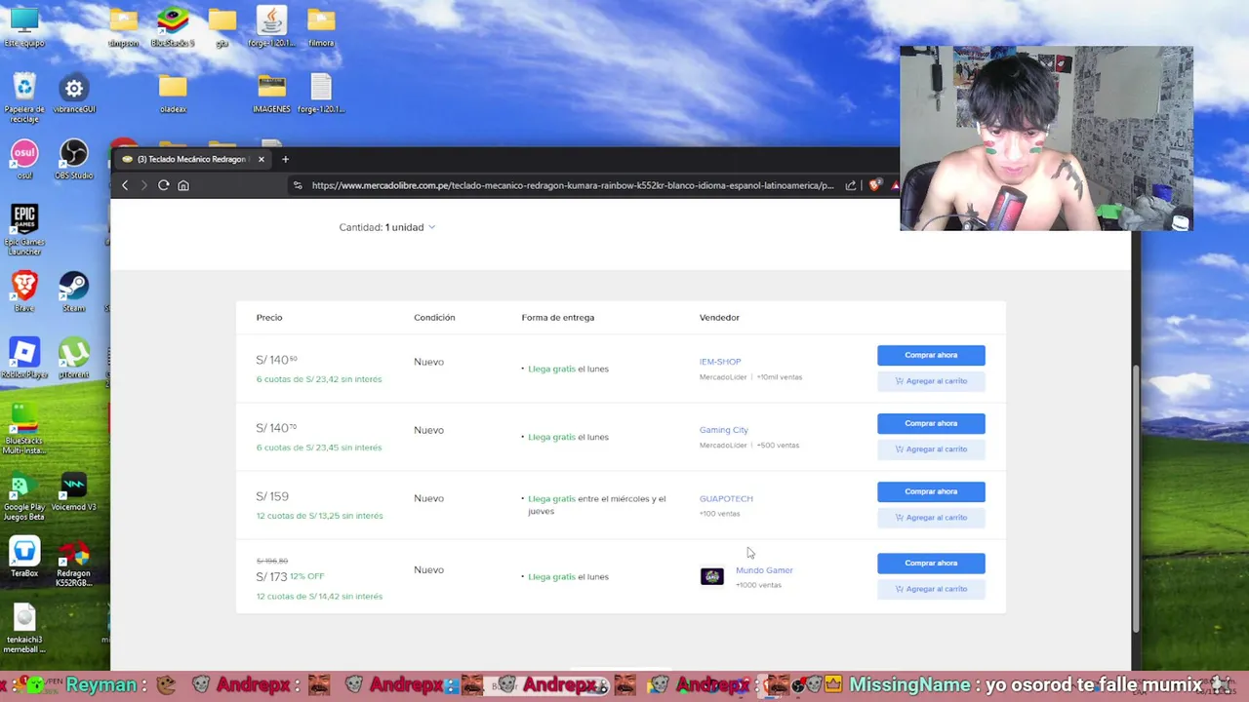1249x702 pixels.
Task: Click the S/ 159 price
Action: (272, 496)
